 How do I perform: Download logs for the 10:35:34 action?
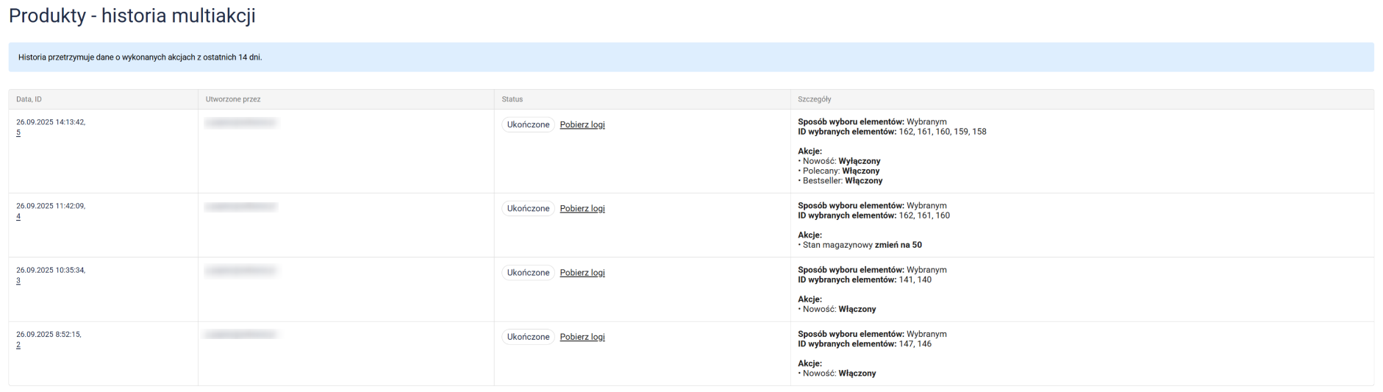(x=582, y=273)
